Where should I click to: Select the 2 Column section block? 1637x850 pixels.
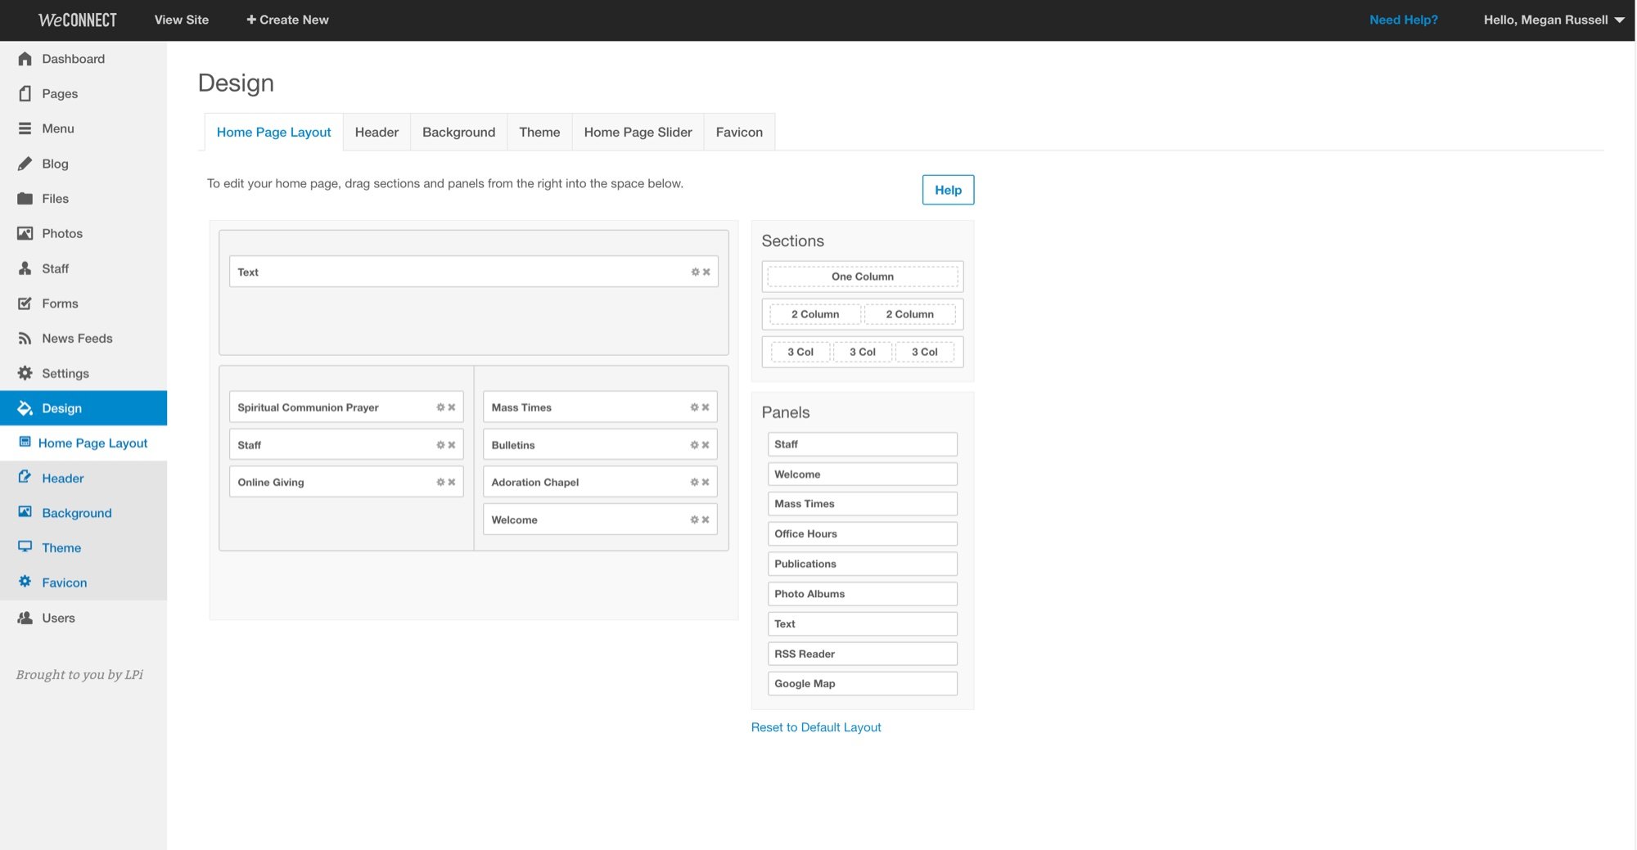tap(863, 314)
